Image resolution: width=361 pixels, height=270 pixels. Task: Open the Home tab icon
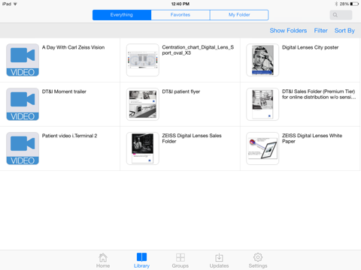[x=103, y=257]
